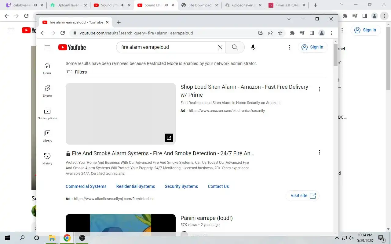This screenshot has width=391, height=244.
Task: Open Windows Start menu
Action: pos(7,238)
